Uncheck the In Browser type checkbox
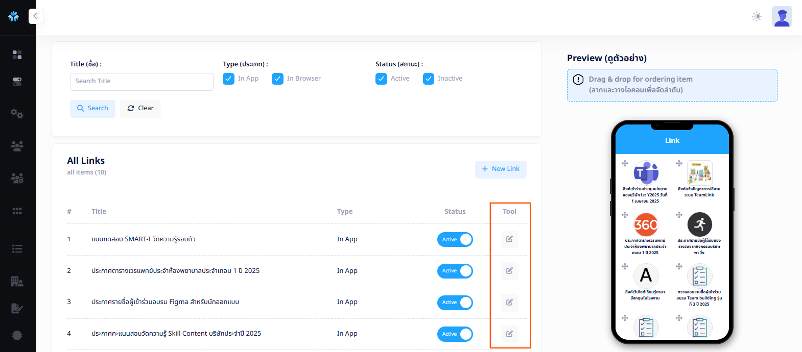The width and height of the screenshot is (802, 352). coord(277,79)
